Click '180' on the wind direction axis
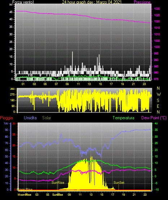 pyautogui.click(x=12, y=101)
